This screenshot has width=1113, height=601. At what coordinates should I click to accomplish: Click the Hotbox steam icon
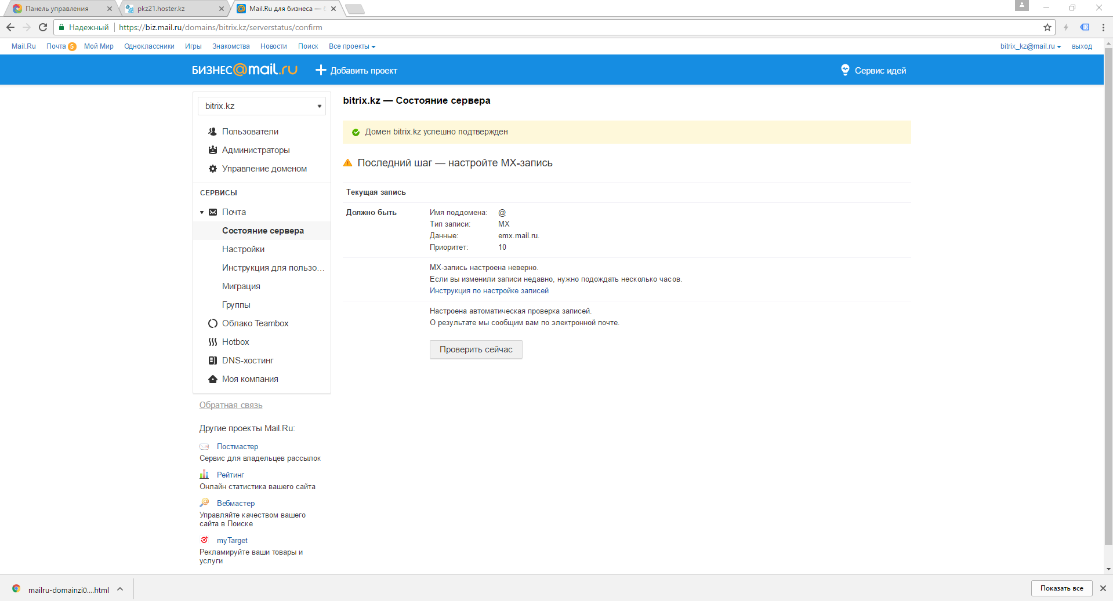[x=213, y=342]
